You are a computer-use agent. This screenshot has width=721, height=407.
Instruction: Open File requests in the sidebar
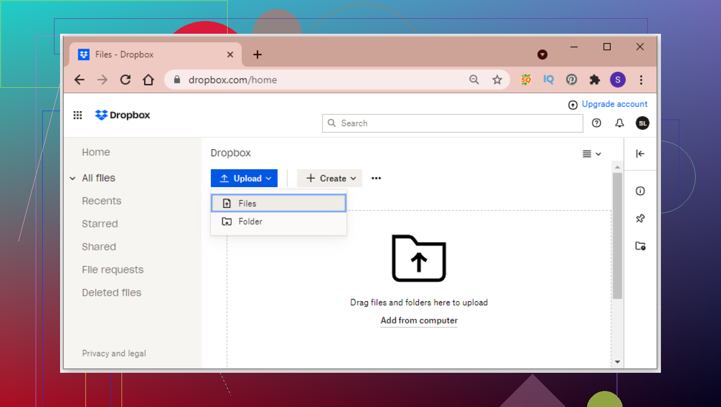[113, 270]
